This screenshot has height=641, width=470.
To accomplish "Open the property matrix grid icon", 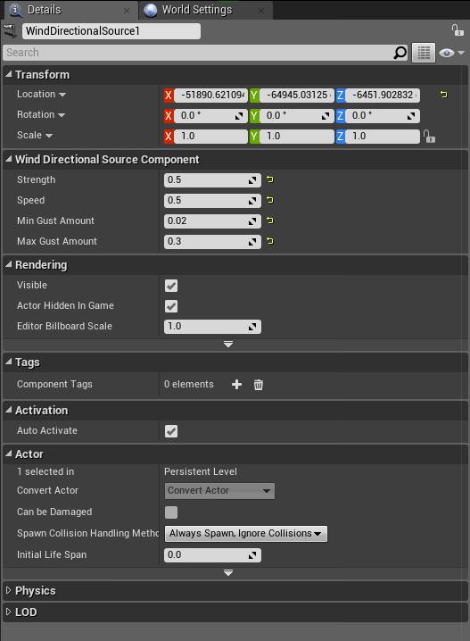I will [424, 53].
